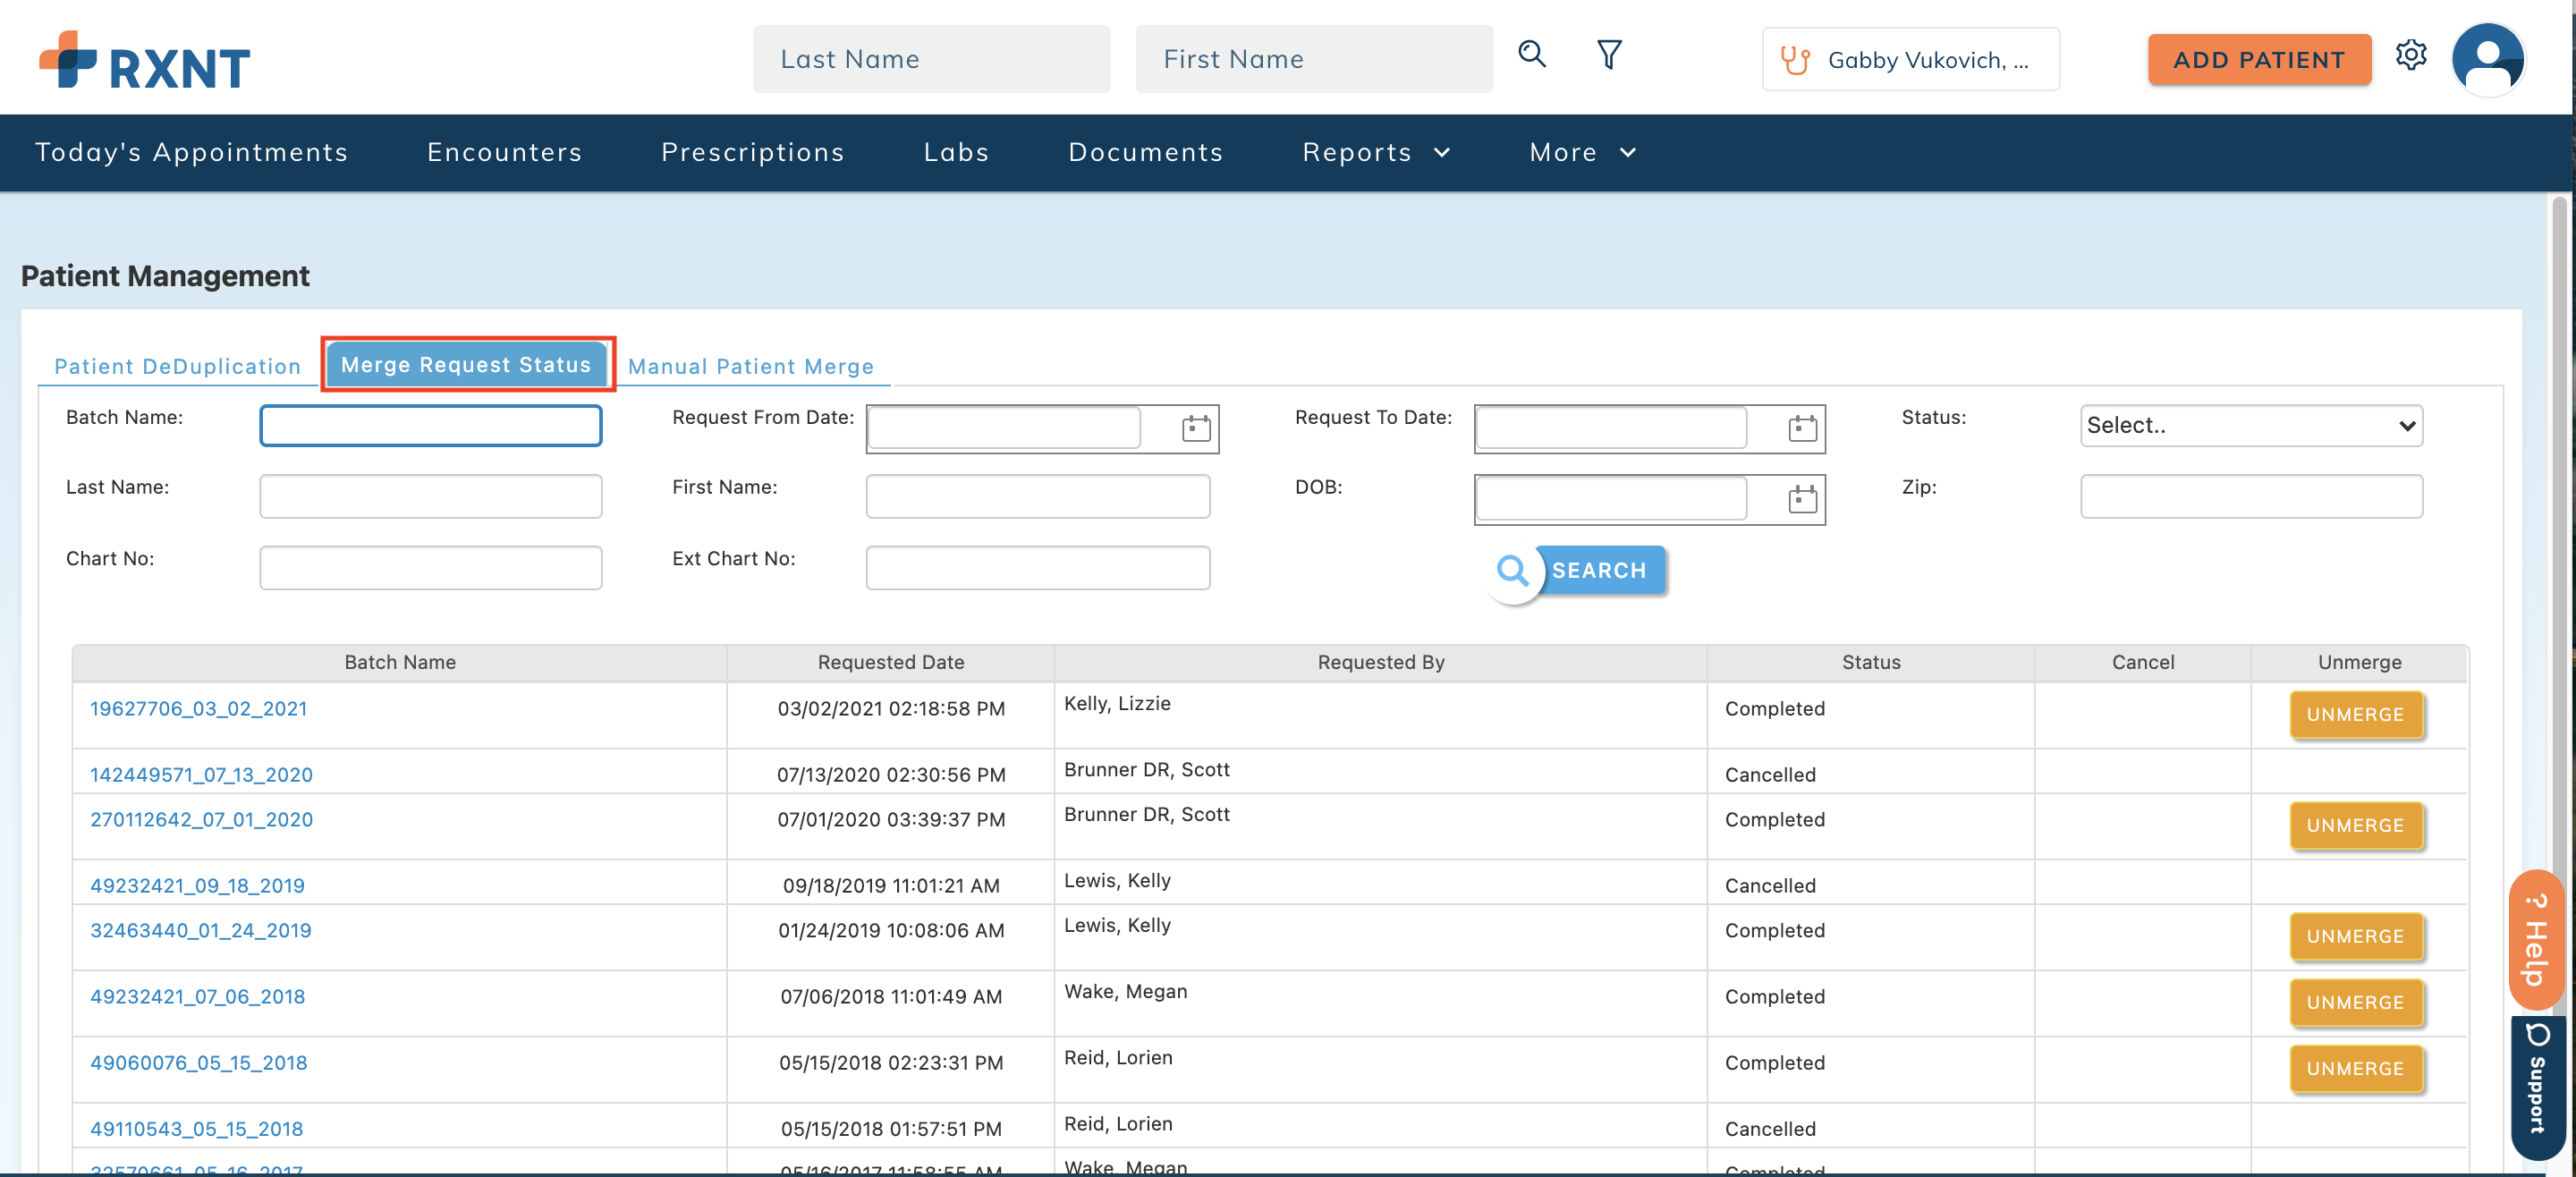Open the user profile avatar
This screenshot has height=1177, width=2576.
pos(2487,58)
